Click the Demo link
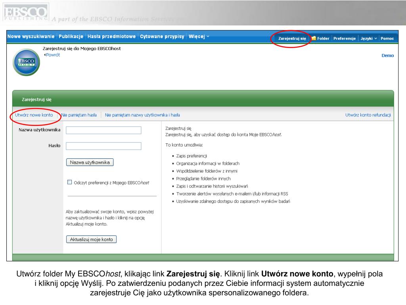 [388, 56]
